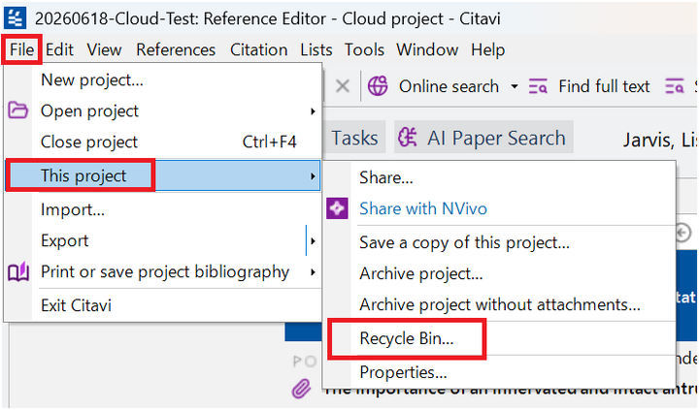Screen dimensions: 699x410
Task: Choose Save a copy of this project...
Action: (x=499, y=242)
